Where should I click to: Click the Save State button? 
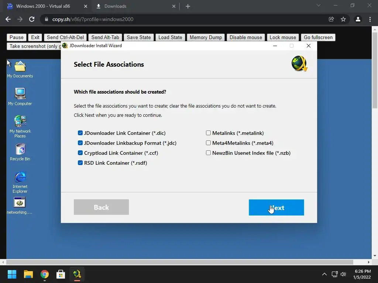click(x=139, y=37)
